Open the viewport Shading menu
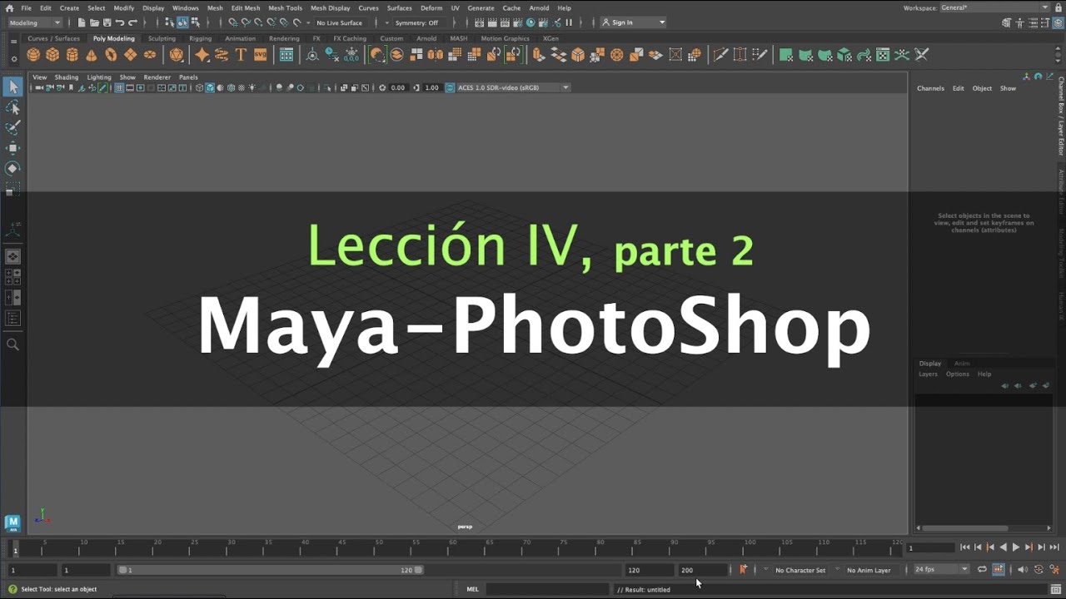The image size is (1066, 599). coord(67,77)
